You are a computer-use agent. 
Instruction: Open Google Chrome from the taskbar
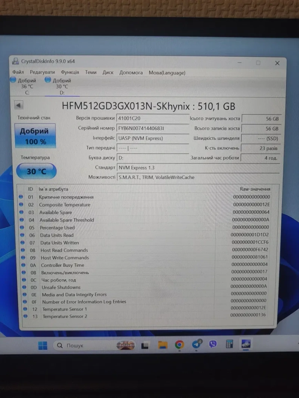point(179,345)
